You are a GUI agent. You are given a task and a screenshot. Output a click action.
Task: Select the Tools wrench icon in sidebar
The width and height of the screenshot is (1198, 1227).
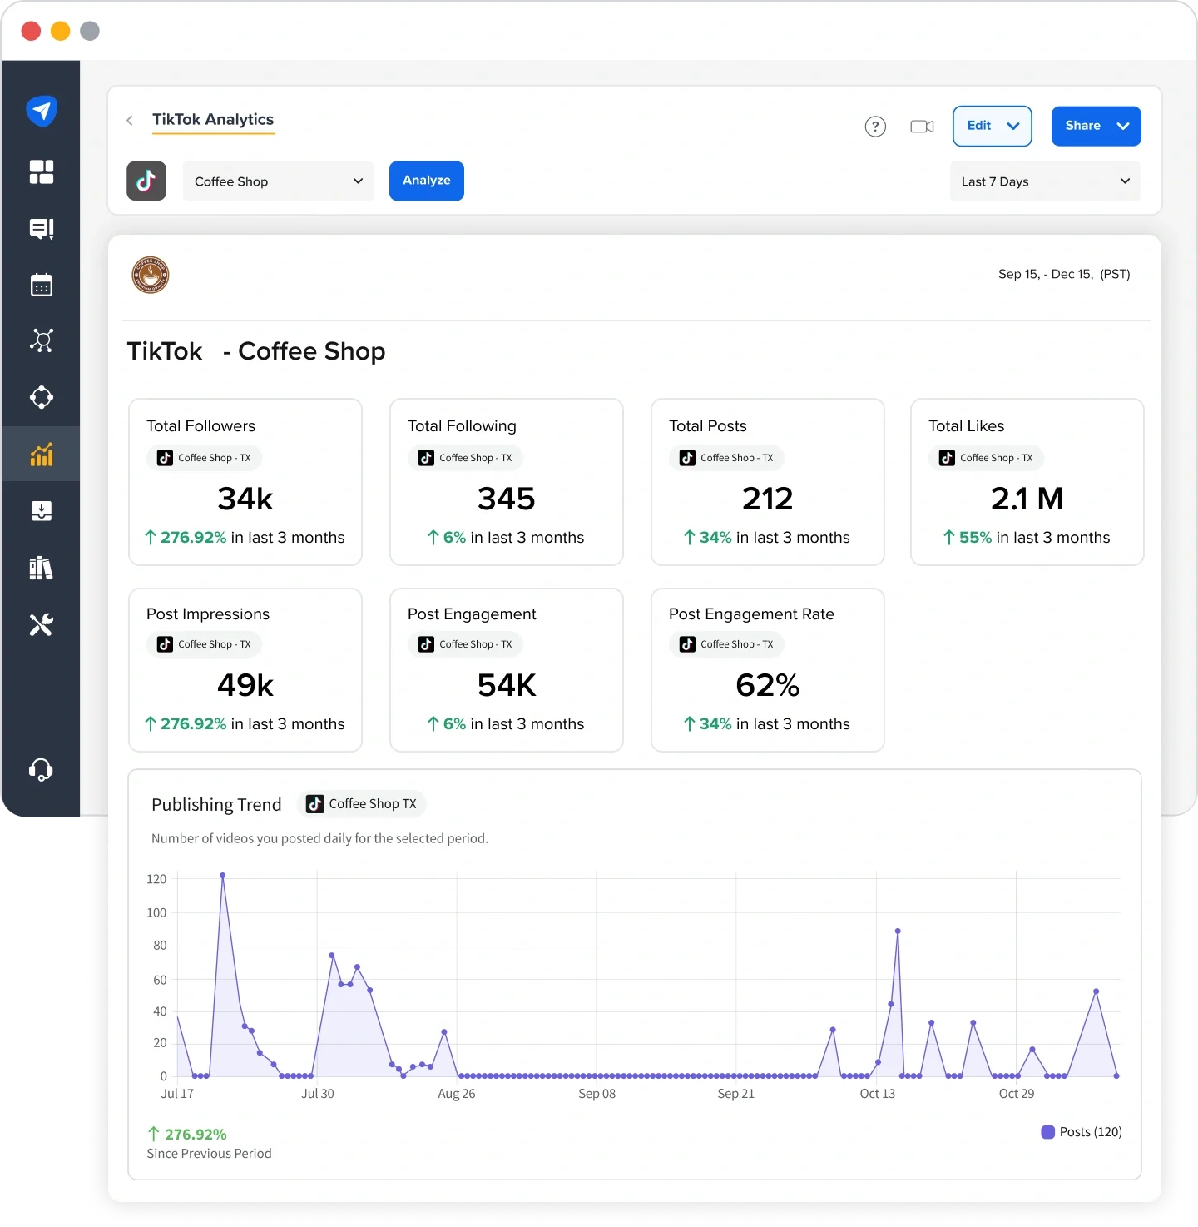pos(42,625)
